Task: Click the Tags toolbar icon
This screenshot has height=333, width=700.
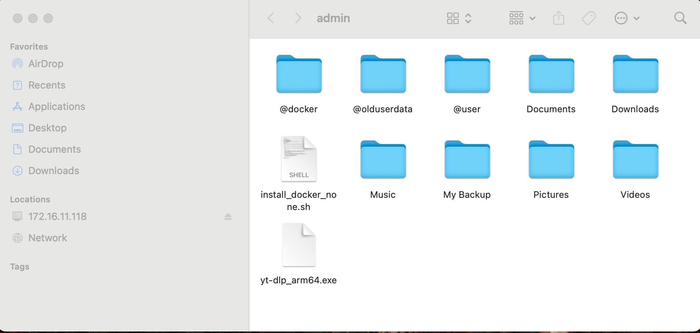Action: (589, 18)
